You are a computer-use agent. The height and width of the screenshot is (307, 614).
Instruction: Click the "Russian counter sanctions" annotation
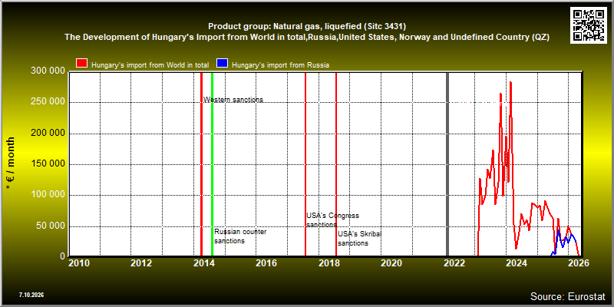[240, 236]
